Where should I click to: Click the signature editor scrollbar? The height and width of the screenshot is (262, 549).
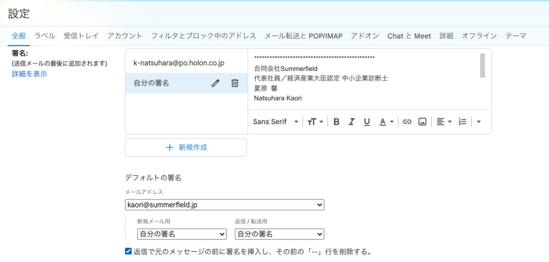click(x=483, y=65)
